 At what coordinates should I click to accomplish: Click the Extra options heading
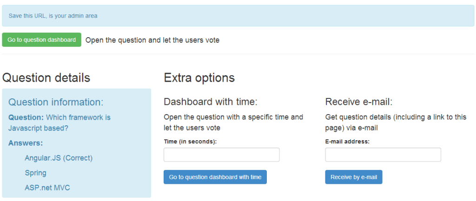point(199,78)
